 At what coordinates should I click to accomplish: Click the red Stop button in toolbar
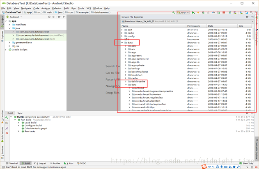click(224, 13)
